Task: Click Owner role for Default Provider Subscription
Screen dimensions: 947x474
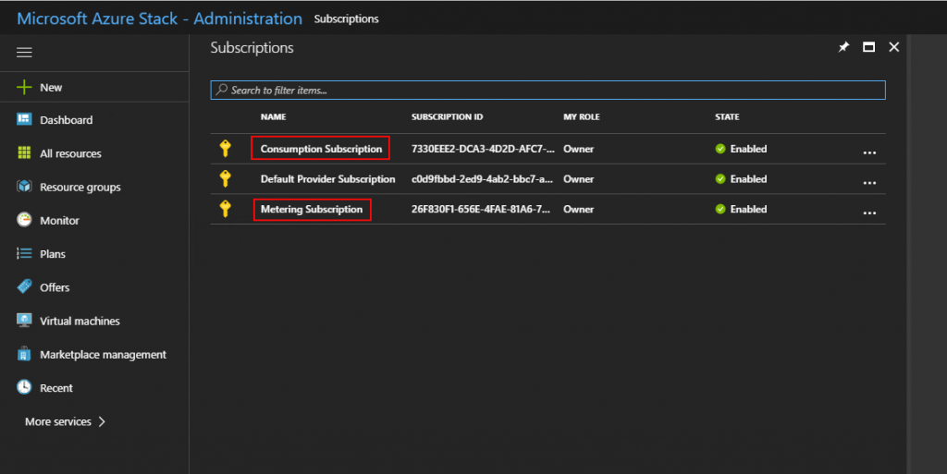Action: (x=579, y=179)
